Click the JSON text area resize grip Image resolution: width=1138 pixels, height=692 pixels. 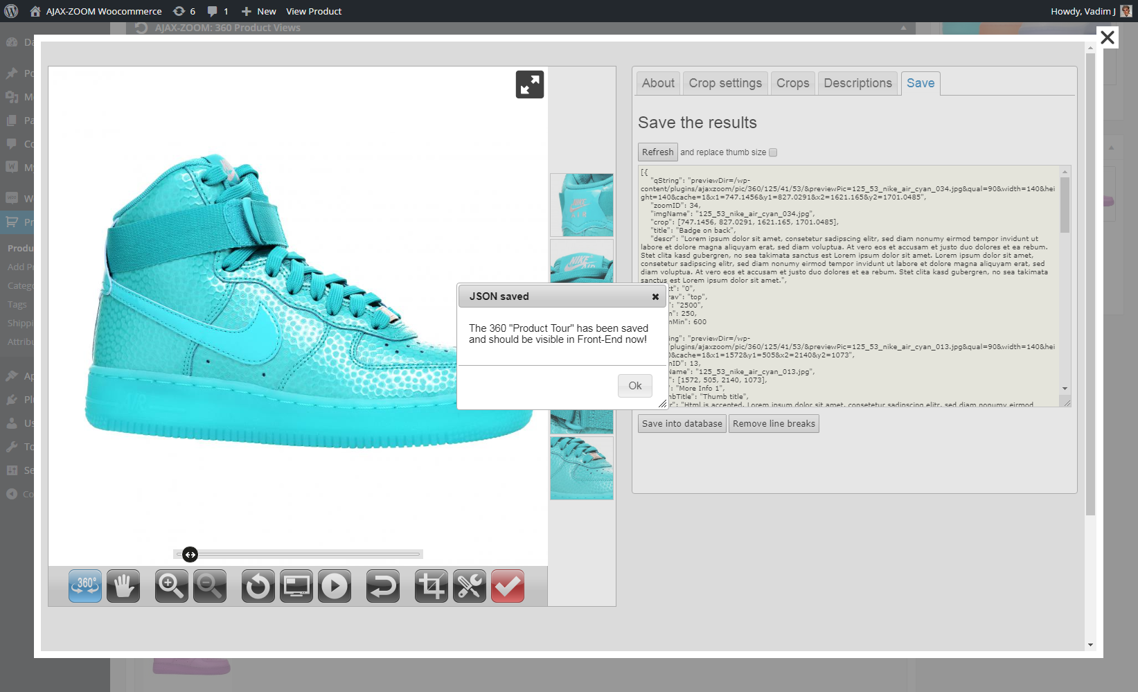pyautogui.click(x=1067, y=402)
